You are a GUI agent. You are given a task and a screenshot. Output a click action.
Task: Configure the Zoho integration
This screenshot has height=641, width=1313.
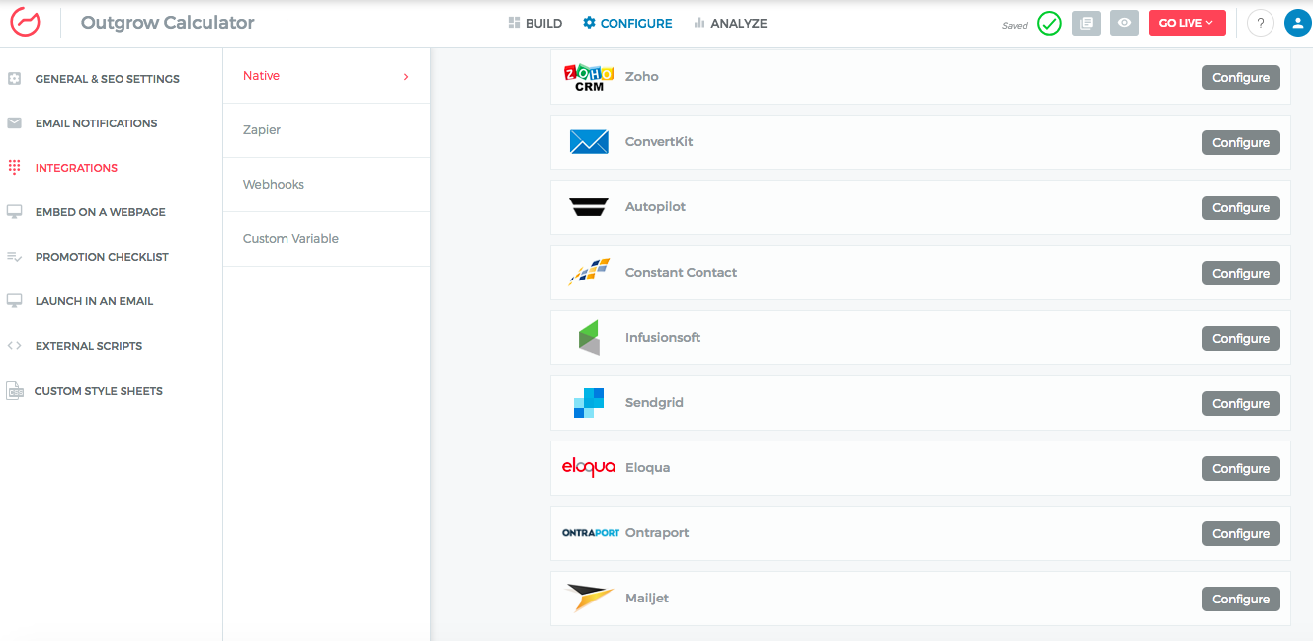[1241, 77]
